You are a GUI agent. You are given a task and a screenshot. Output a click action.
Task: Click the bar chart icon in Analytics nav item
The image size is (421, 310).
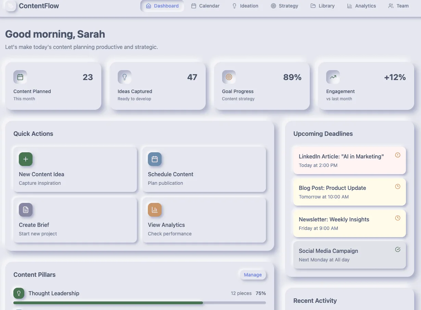point(349,6)
